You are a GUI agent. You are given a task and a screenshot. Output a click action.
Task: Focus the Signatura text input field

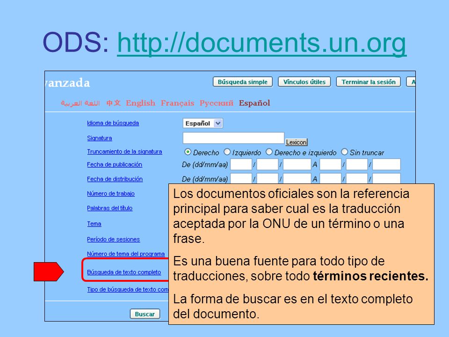point(233,138)
